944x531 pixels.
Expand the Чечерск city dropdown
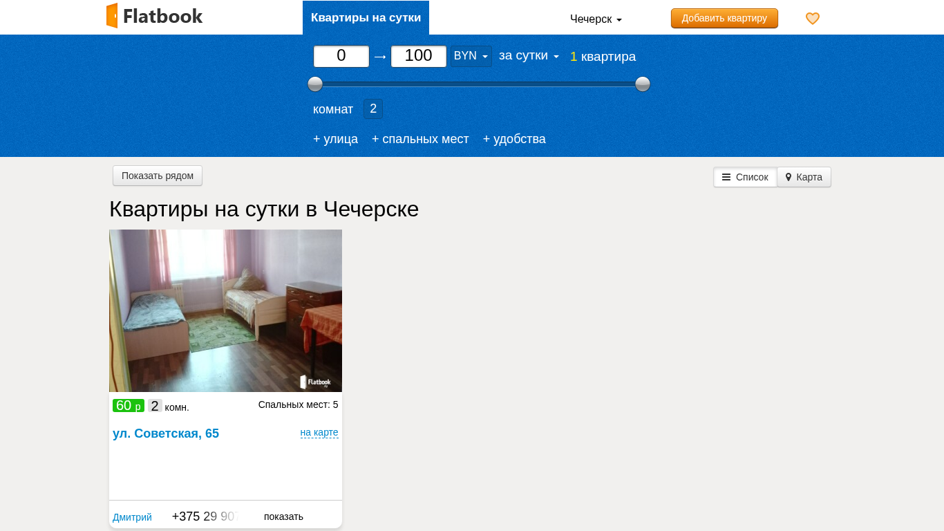click(x=596, y=19)
